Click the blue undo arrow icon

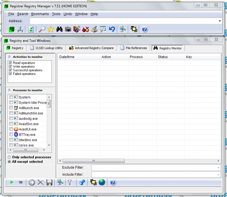click(112, 29)
